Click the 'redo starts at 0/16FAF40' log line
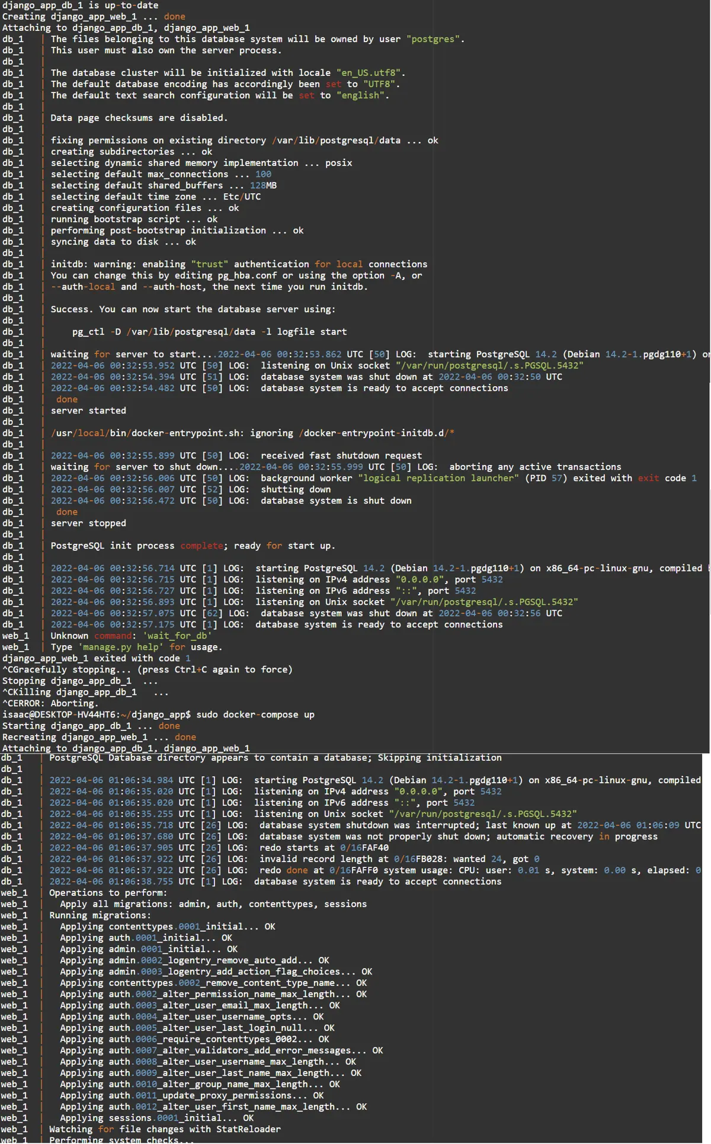The image size is (711, 1144). (219, 848)
